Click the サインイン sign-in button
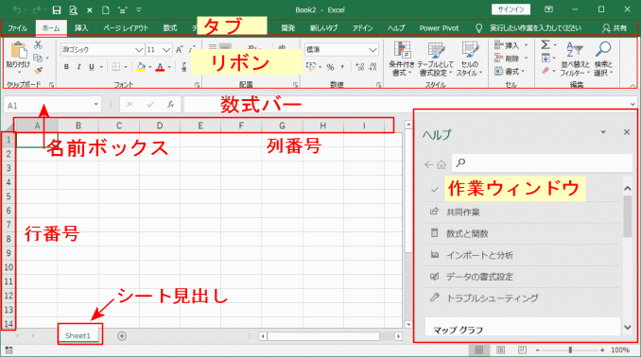 pyautogui.click(x=511, y=9)
